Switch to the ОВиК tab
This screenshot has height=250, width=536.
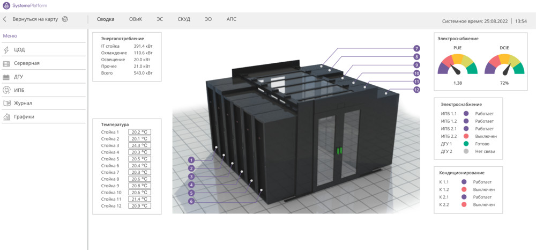point(136,19)
